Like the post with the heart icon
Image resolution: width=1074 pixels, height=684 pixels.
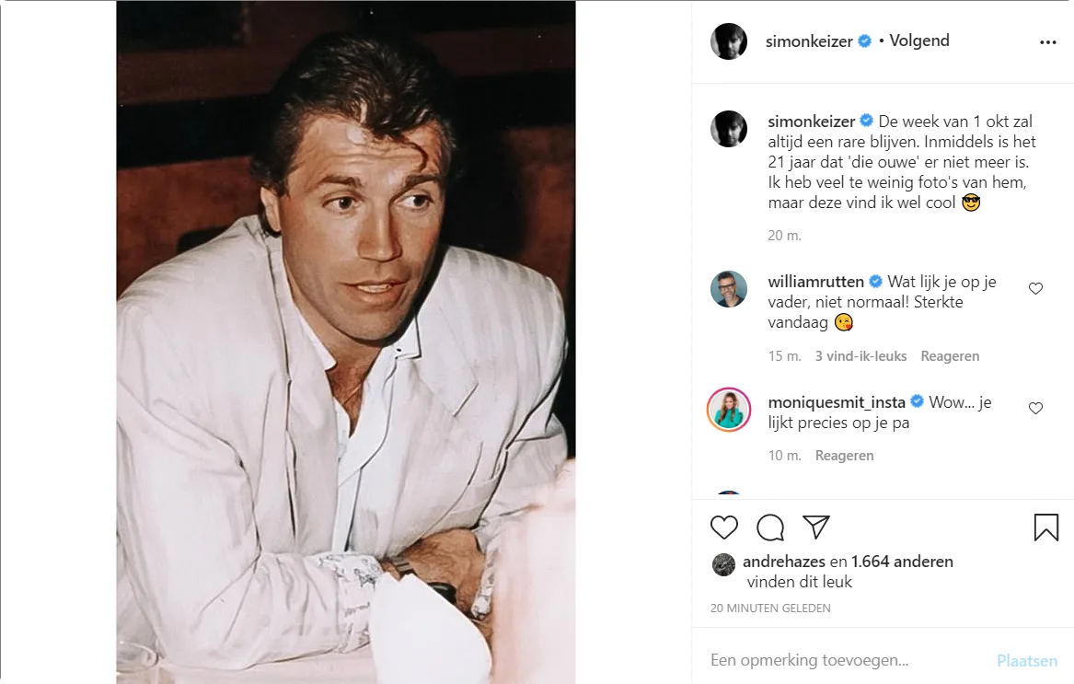click(724, 527)
